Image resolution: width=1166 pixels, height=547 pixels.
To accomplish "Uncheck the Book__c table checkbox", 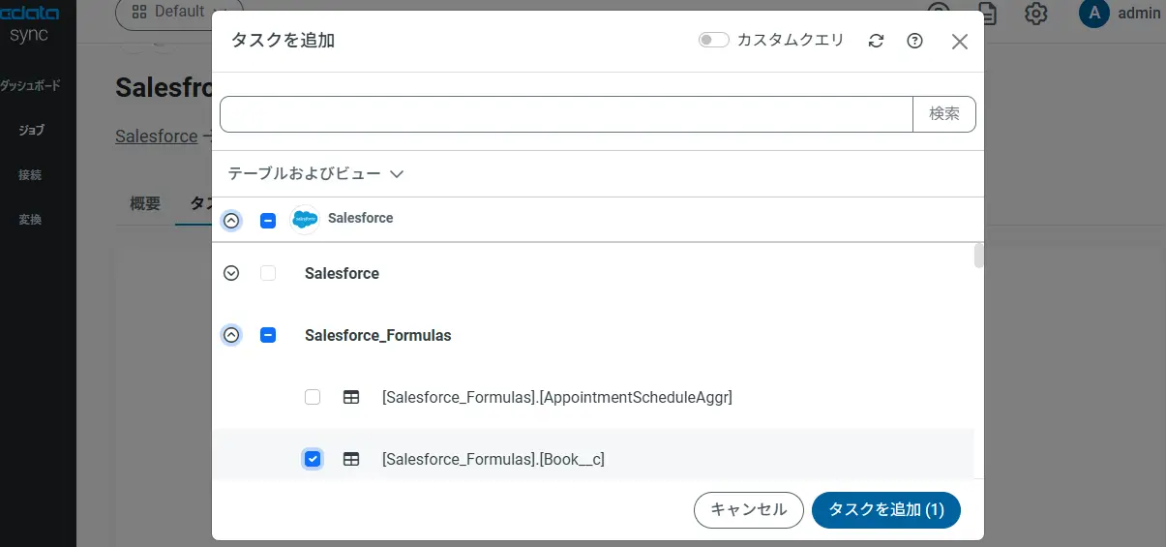I will 313,459.
